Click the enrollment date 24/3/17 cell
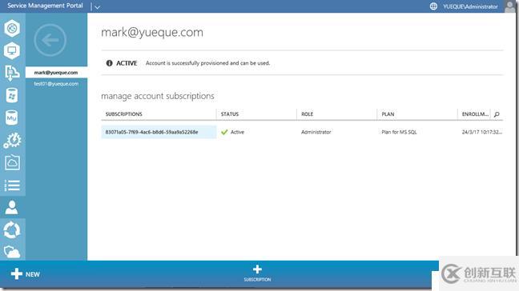This screenshot has width=519, height=291. 482,132
